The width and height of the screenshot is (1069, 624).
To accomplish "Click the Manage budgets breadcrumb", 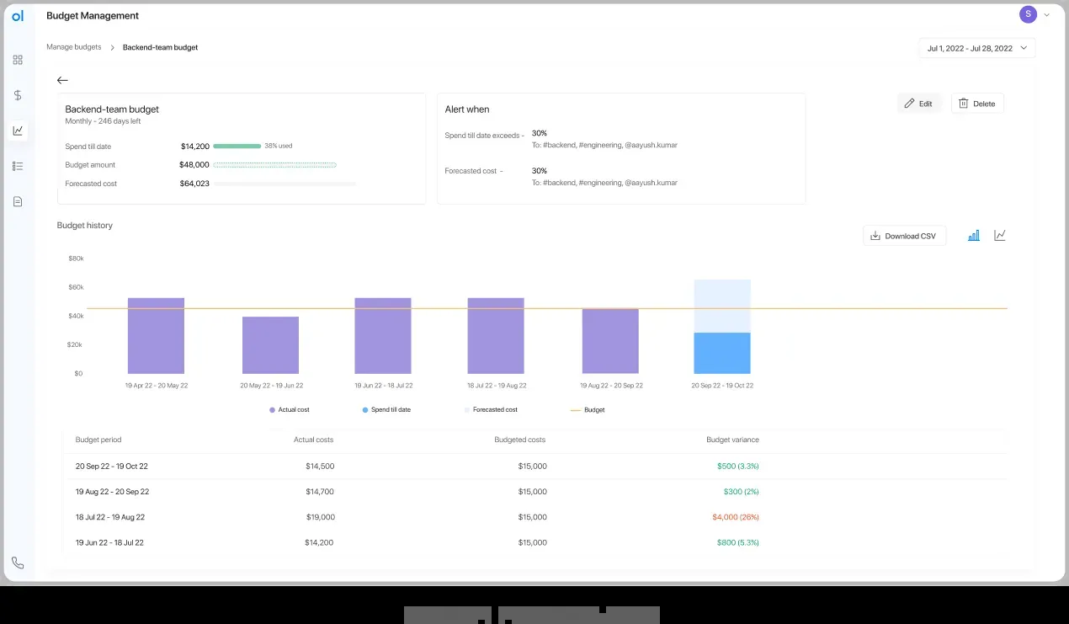I will (x=74, y=47).
